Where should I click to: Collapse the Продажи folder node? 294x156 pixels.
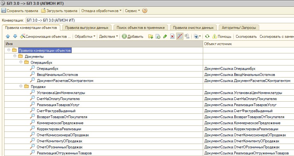(21, 86)
